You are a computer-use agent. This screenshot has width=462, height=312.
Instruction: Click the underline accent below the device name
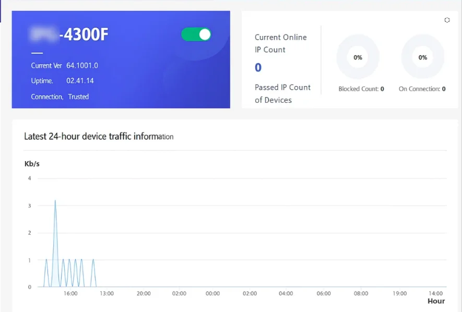pyautogui.click(x=37, y=52)
